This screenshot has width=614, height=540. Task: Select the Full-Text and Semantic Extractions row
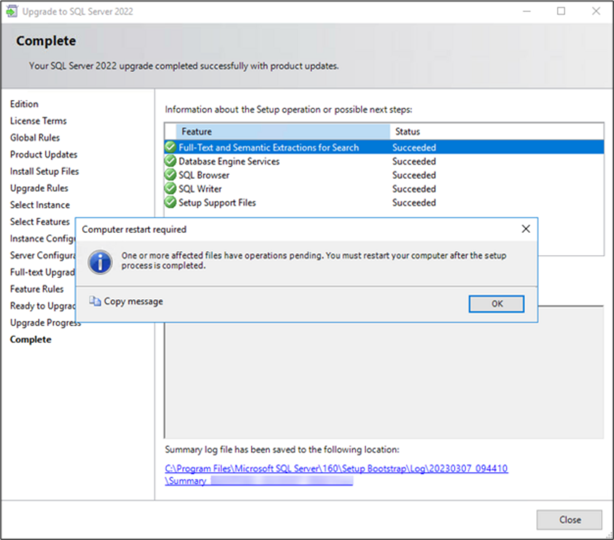[268, 147]
